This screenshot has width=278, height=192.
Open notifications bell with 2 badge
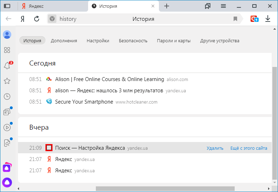coord(7,66)
